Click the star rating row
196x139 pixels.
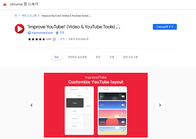(36, 39)
